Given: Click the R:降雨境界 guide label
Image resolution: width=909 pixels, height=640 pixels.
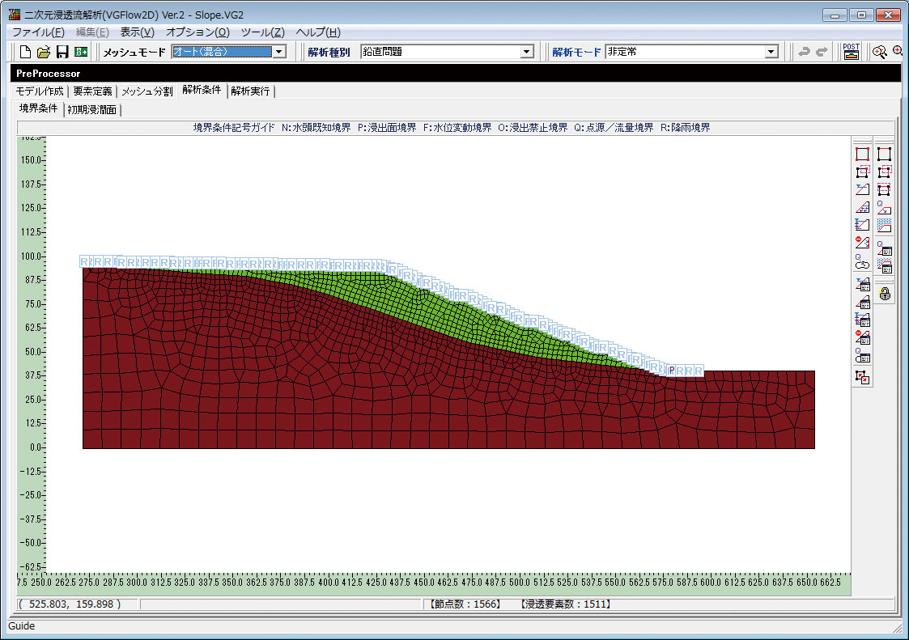Looking at the screenshot, I should pos(686,128).
